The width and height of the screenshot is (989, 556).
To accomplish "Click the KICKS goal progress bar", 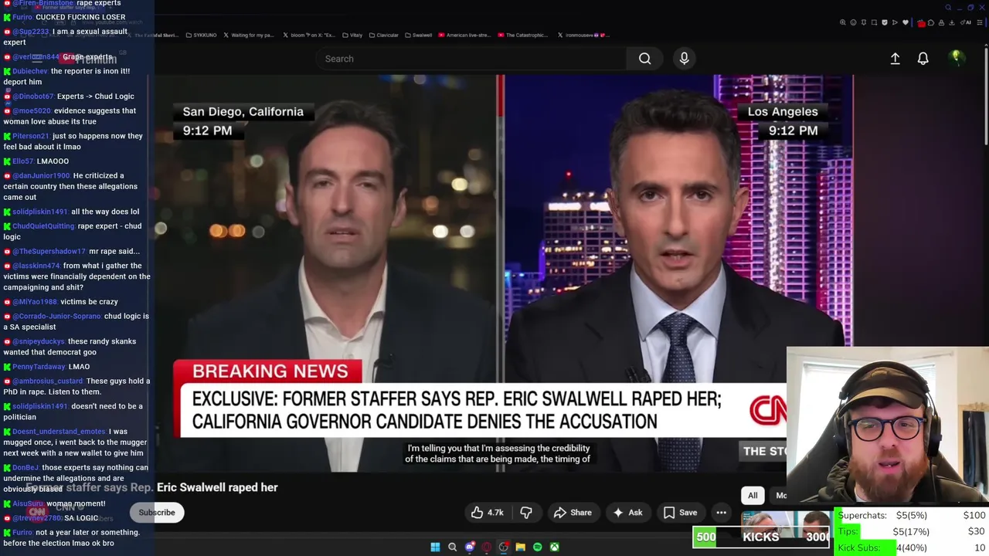I will click(x=762, y=537).
